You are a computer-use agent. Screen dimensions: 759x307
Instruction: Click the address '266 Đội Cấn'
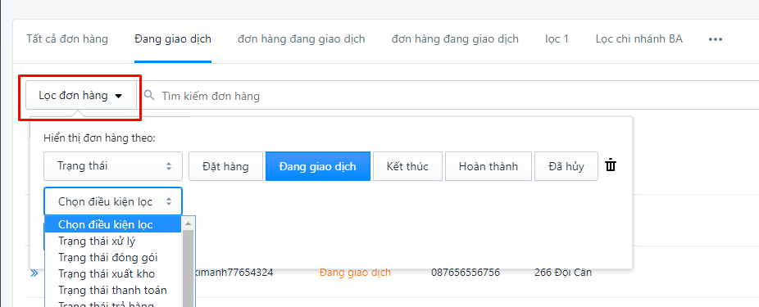[563, 273]
